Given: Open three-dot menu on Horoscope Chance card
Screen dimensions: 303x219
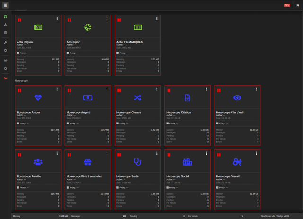Looking at the screenshot, I should [x=157, y=89].
